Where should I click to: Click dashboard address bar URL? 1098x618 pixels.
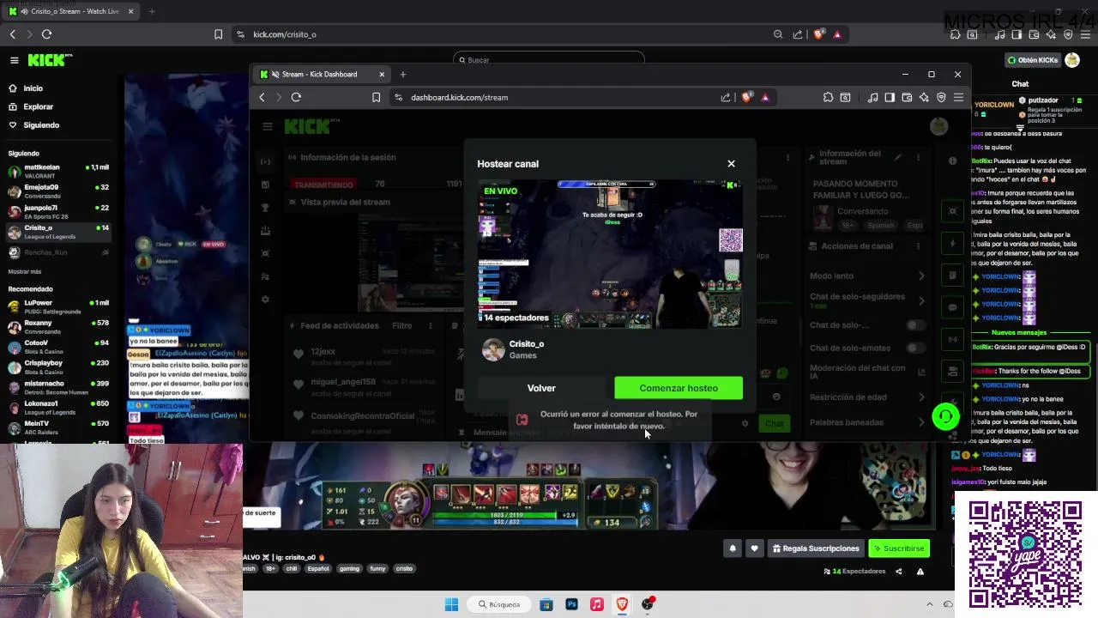459,97
